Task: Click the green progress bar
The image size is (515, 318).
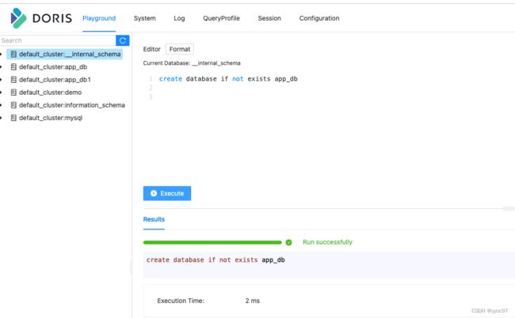Action: (212, 242)
